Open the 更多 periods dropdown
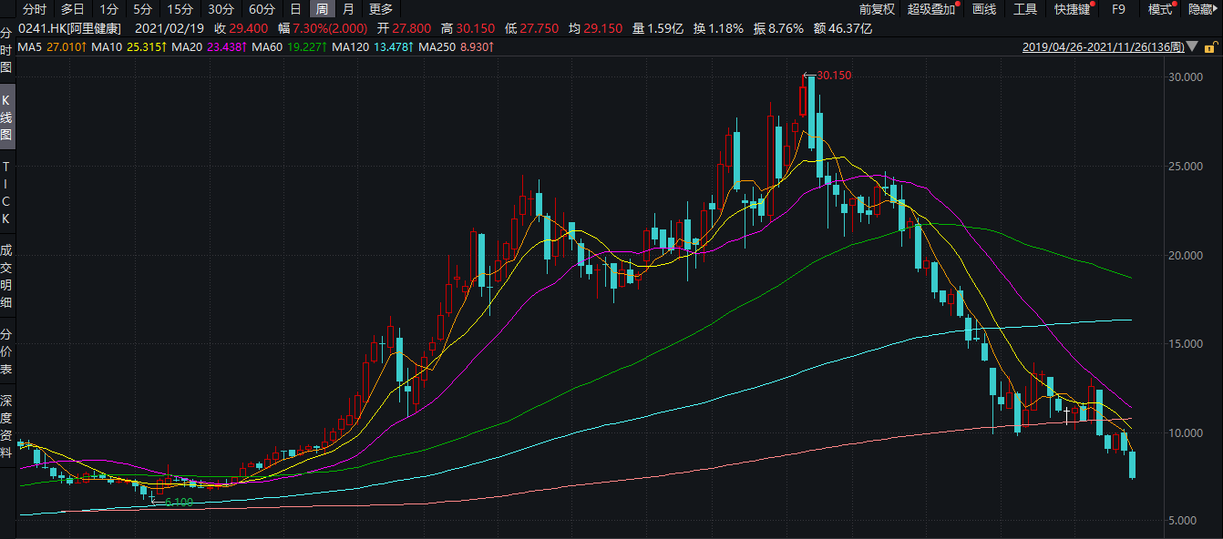Image resolution: width=1223 pixels, height=539 pixels. tap(381, 9)
